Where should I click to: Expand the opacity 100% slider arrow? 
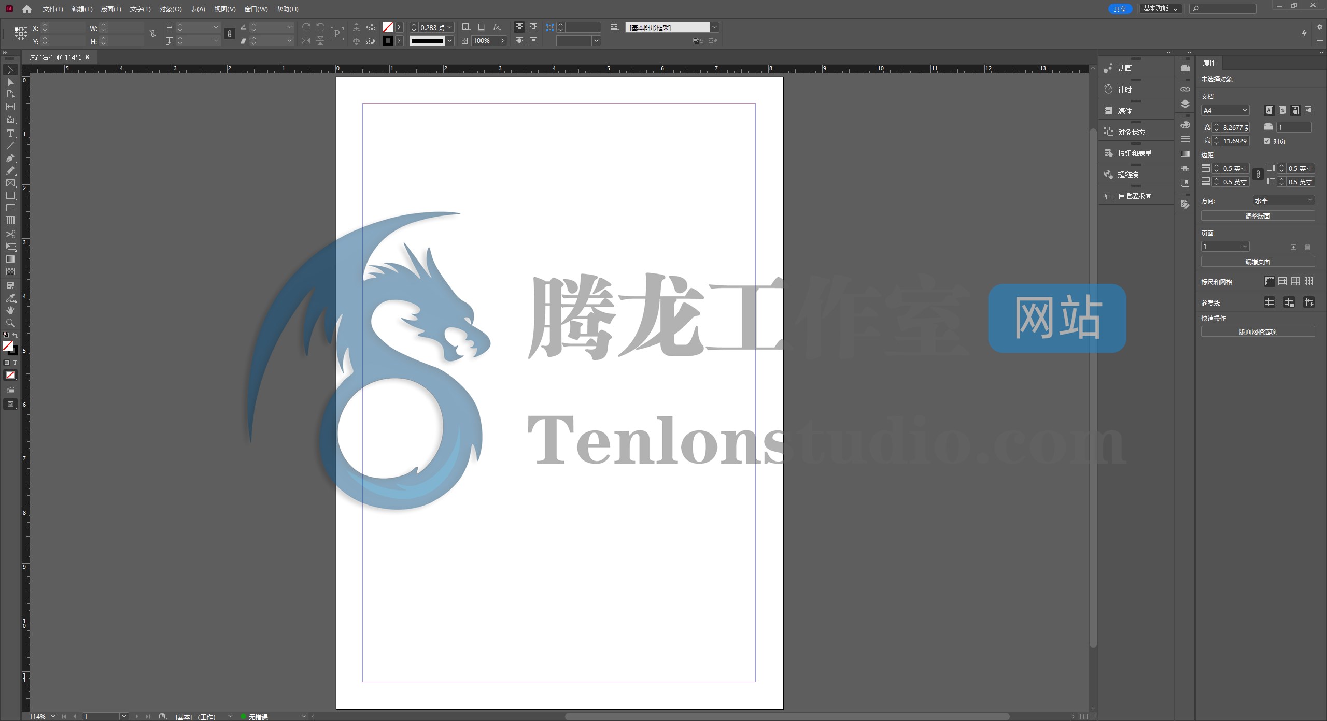(x=502, y=40)
